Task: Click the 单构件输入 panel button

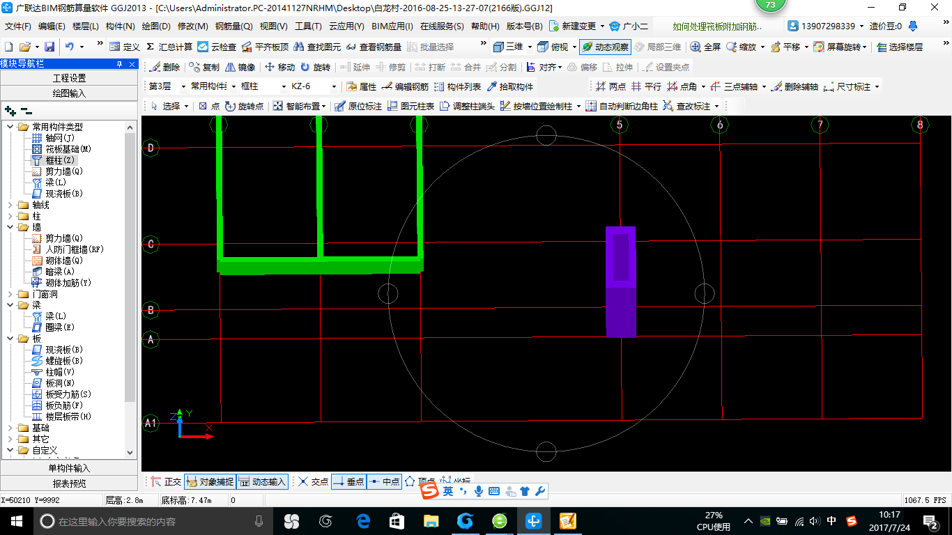Action: (69, 468)
